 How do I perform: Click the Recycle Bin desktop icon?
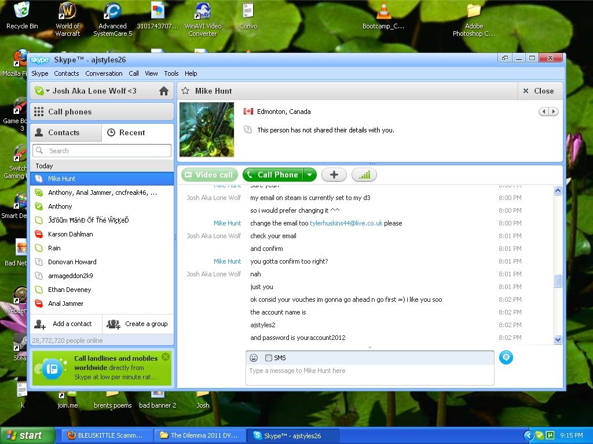[x=22, y=16]
